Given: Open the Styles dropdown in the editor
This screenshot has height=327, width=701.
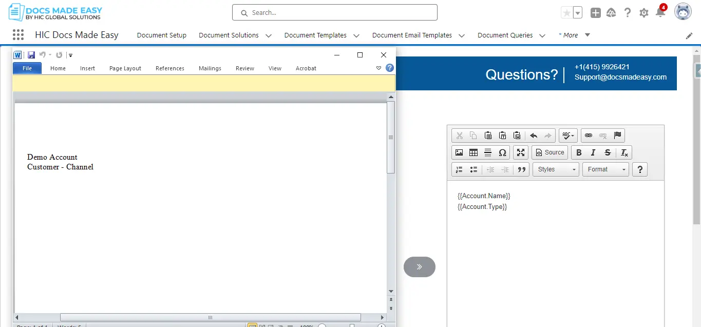Looking at the screenshot, I should click(x=556, y=169).
